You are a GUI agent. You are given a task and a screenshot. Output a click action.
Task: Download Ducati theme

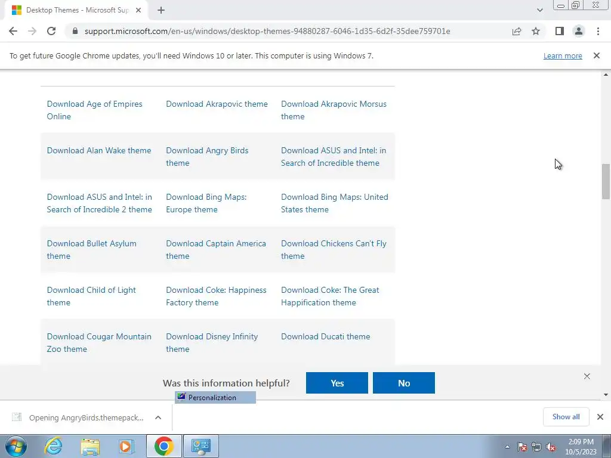[x=325, y=336]
